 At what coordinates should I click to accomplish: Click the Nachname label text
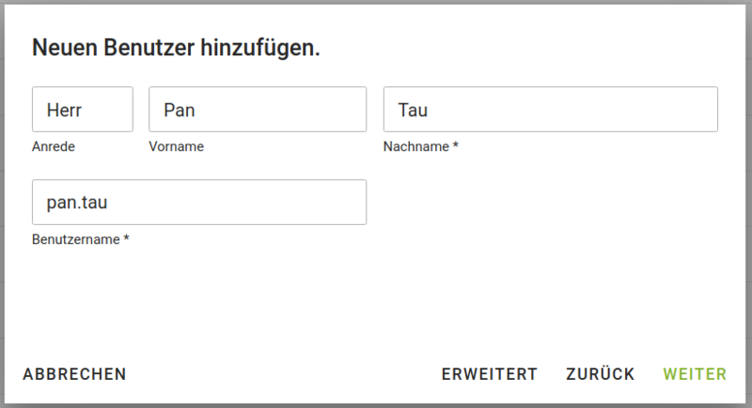pyautogui.click(x=415, y=146)
